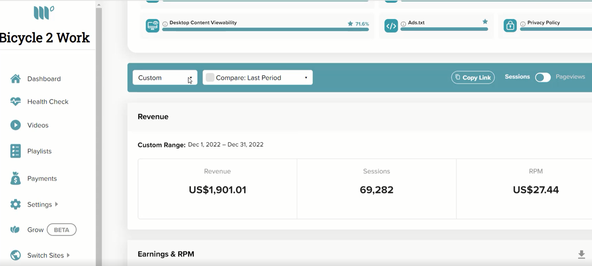Image resolution: width=592 pixels, height=266 pixels.
Task: Click Settings label in sidebar
Action: (39, 204)
